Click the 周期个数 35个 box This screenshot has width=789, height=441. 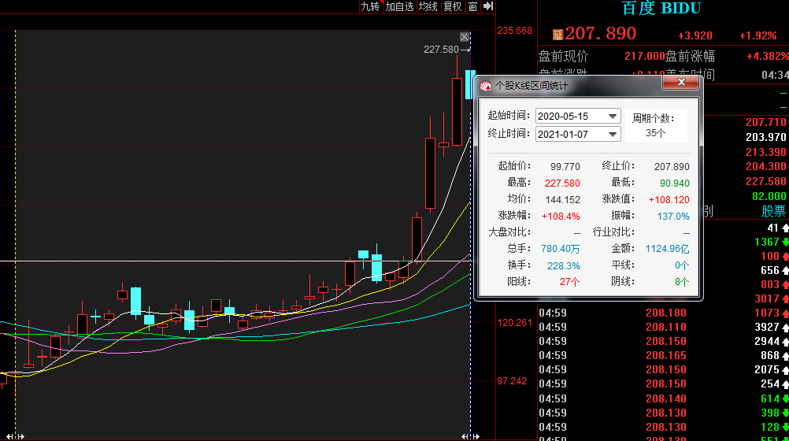point(656,126)
